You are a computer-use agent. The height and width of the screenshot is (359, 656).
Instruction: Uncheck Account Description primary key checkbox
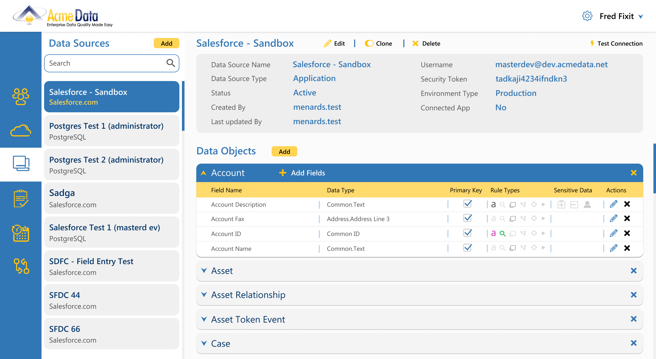click(468, 204)
